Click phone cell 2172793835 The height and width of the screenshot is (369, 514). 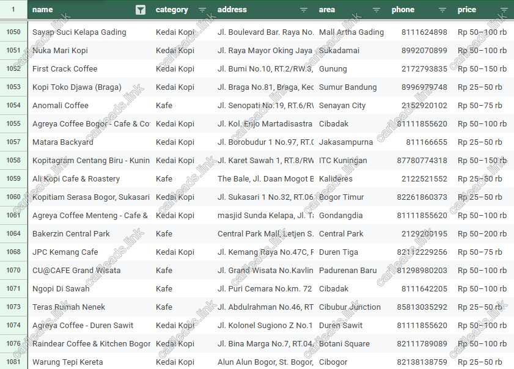pos(420,69)
